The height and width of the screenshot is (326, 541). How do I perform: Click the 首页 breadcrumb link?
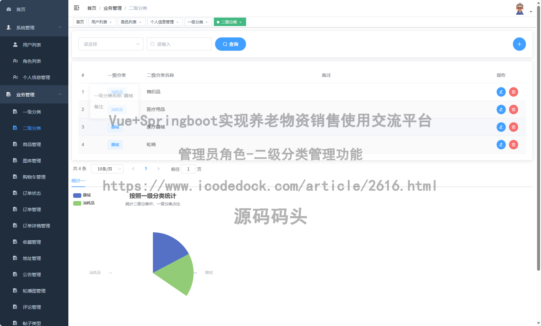coord(91,8)
